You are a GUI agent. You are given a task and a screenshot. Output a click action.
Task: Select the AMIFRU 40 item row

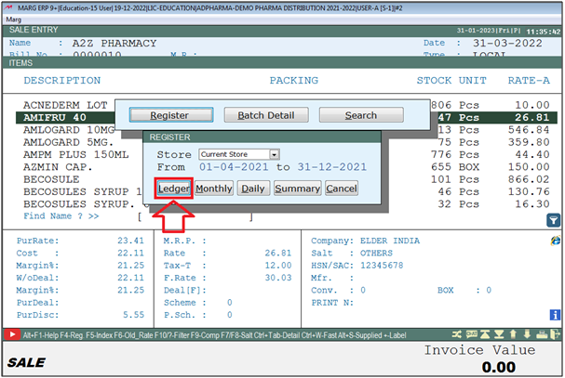point(287,118)
